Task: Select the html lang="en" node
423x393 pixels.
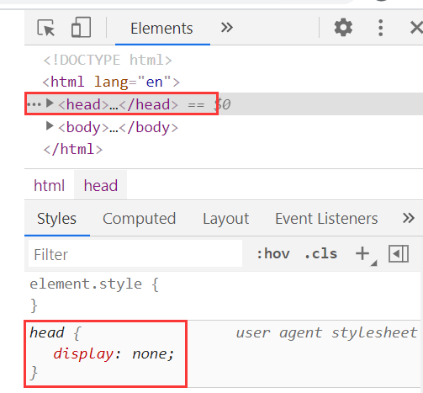Action: point(111,82)
